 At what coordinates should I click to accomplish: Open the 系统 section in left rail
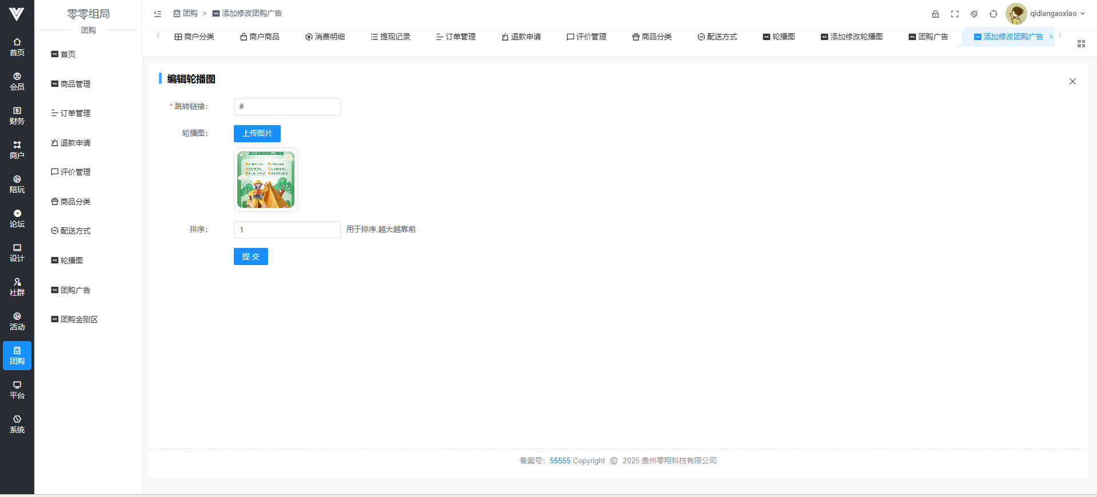[x=17, y=424]
